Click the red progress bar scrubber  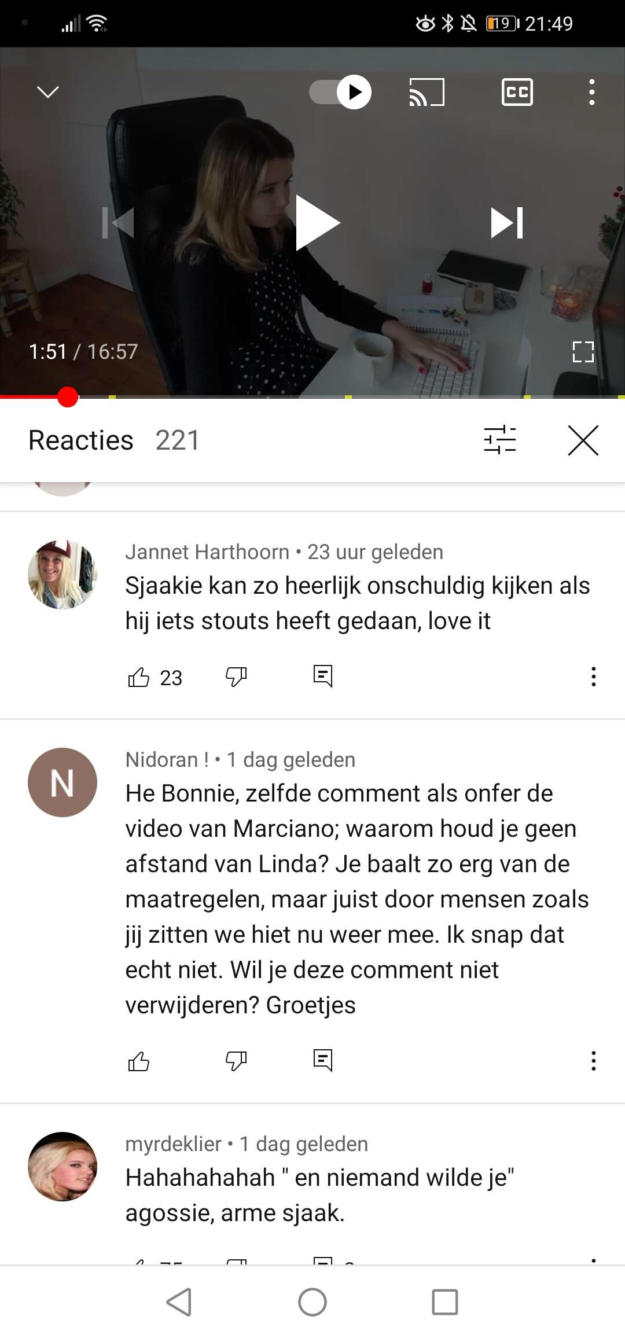click(68, 397)
